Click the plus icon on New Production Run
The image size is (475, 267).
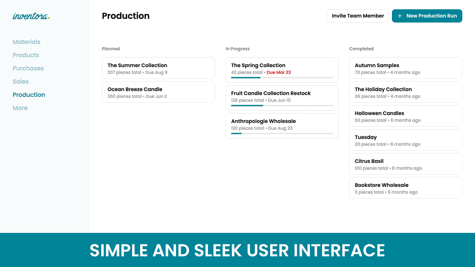[400, 16]
